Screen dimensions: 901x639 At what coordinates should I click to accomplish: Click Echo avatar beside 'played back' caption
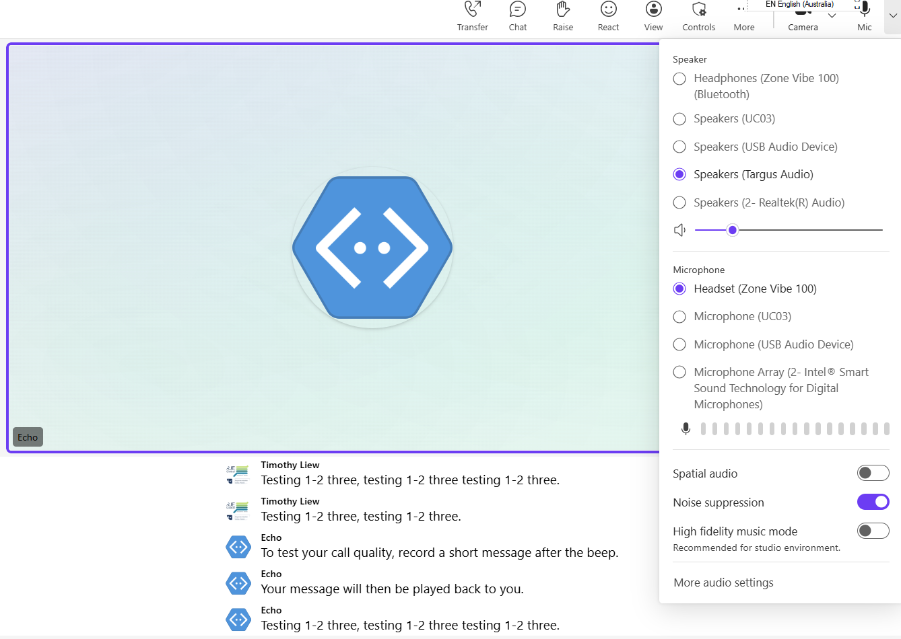(238, 583)
